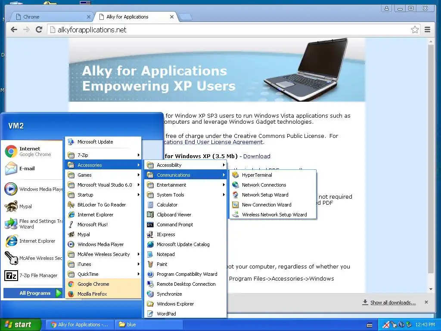Expand the Games submenu

[x=103, y=175]
